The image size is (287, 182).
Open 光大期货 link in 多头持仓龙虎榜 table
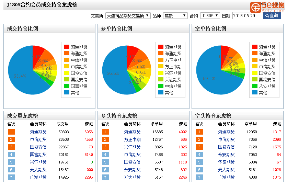click(x=132, y=177)
